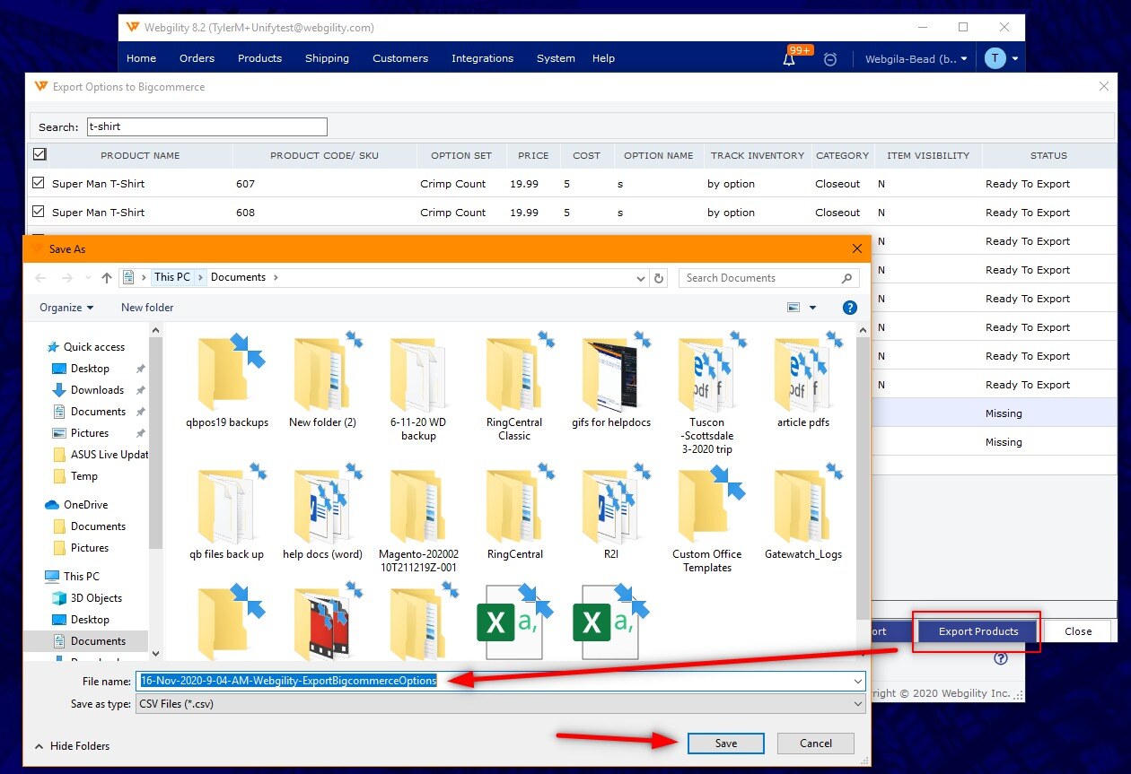The height and width of the screenshot is (774, 1131).
Task: Click the Search field containing t-shirt
Action: click(x=206, y=126)
